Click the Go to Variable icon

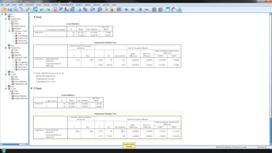[66, 9]
